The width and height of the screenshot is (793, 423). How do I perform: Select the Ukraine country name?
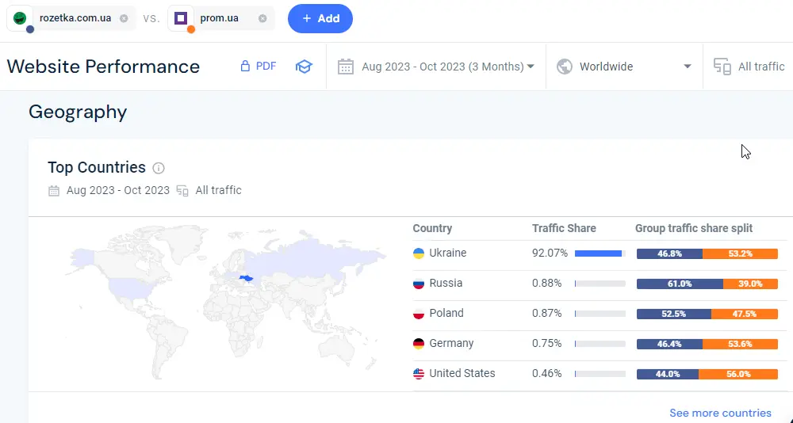[x=447, y=253]
